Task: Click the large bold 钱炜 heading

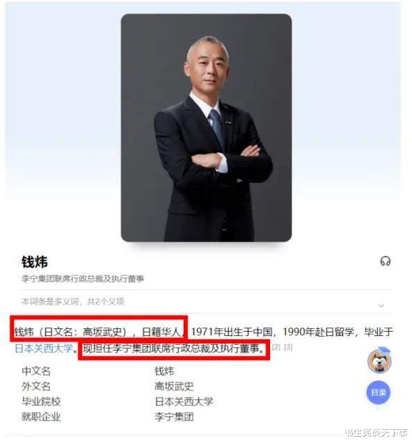Action: point(35,262)
